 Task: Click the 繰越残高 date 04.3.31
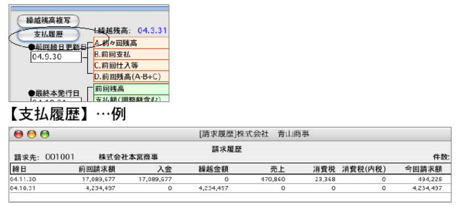click(x=152, y=30)
